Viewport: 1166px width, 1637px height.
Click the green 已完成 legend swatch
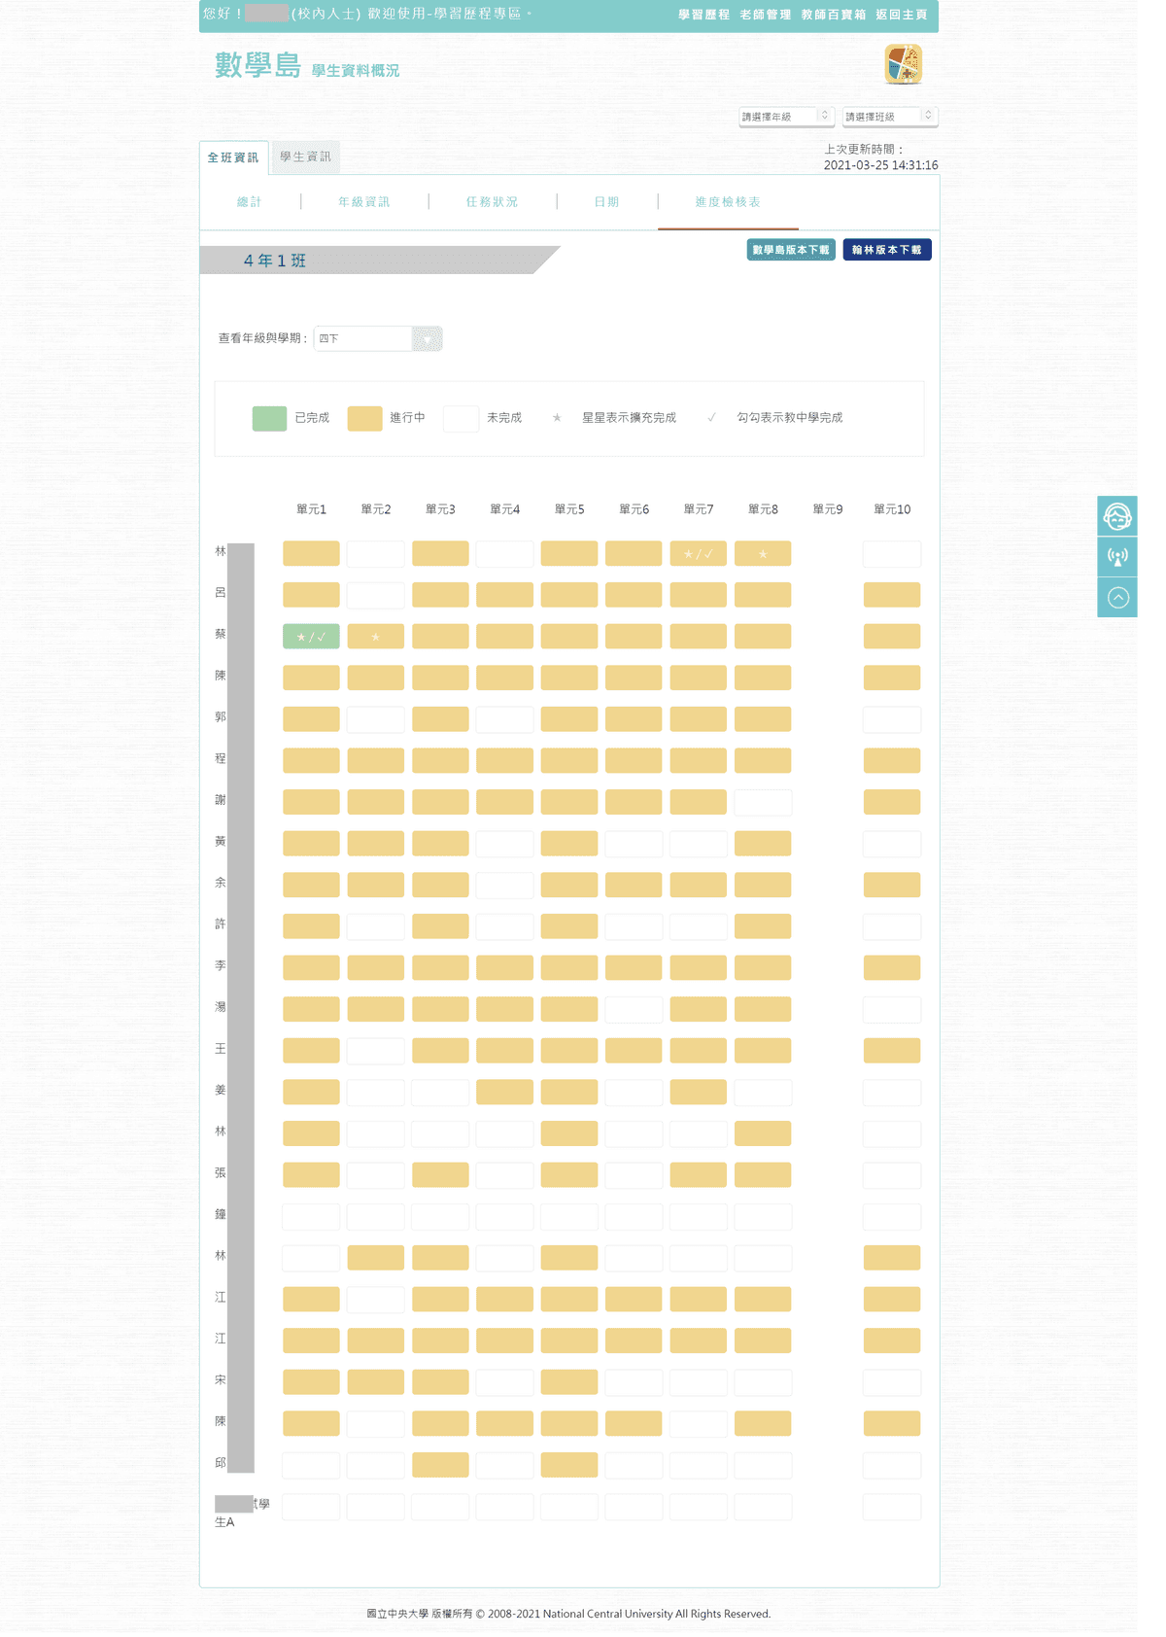coord(269,418)
